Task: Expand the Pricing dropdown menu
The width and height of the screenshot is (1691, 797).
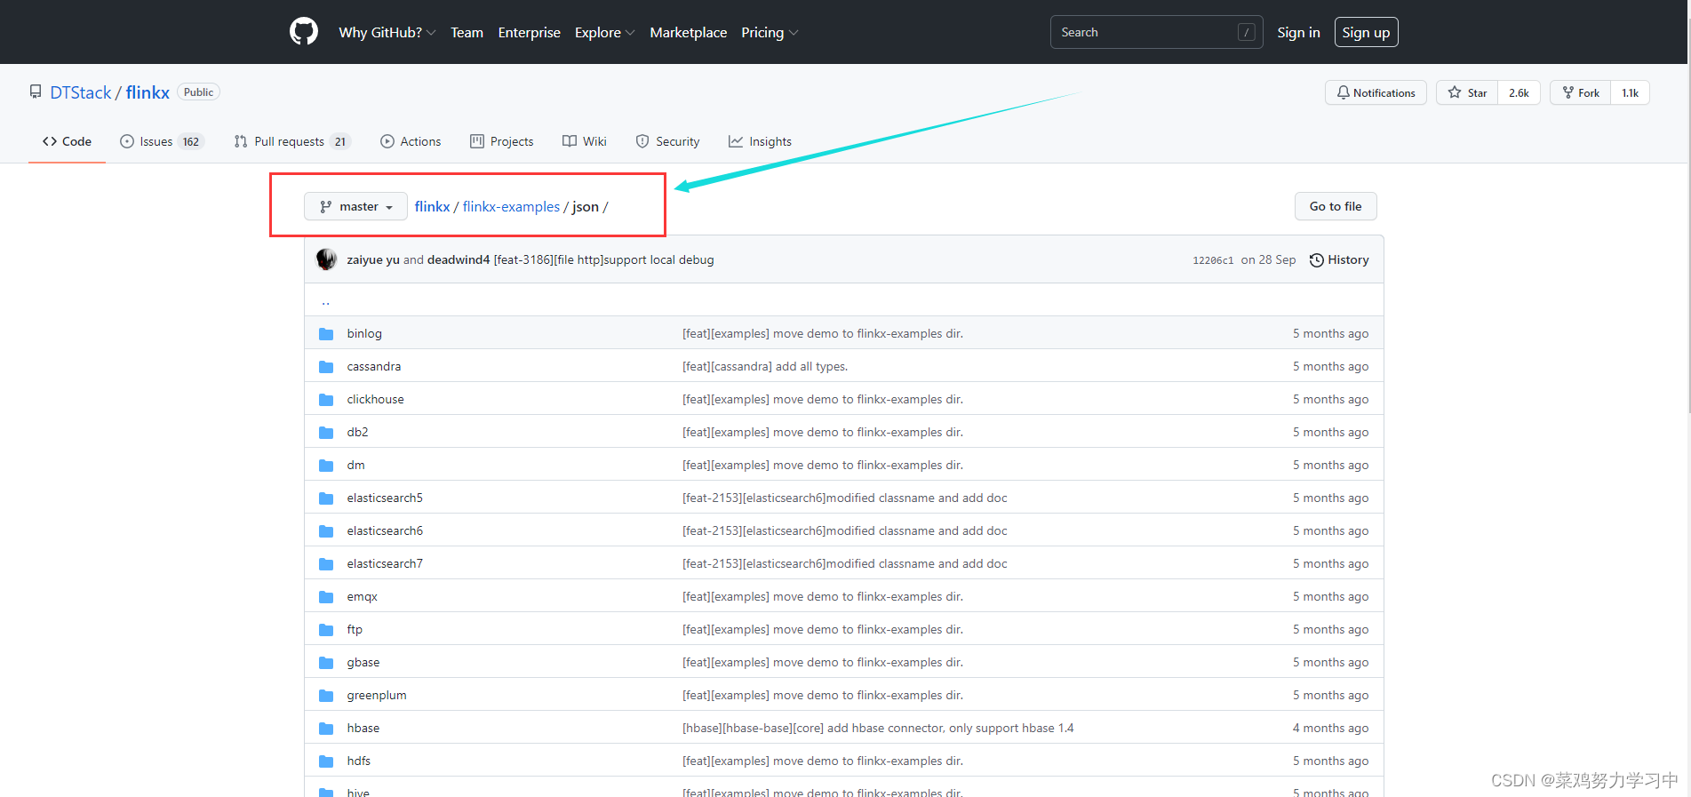Action: tap(770, 32)
